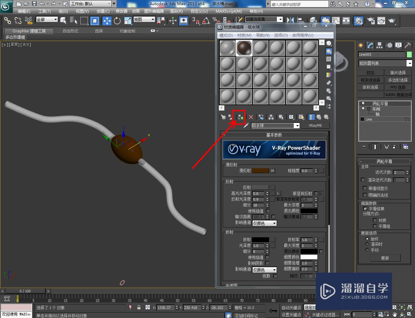
Task: Click Get Material icon in editor
Action: coord(223,117)
